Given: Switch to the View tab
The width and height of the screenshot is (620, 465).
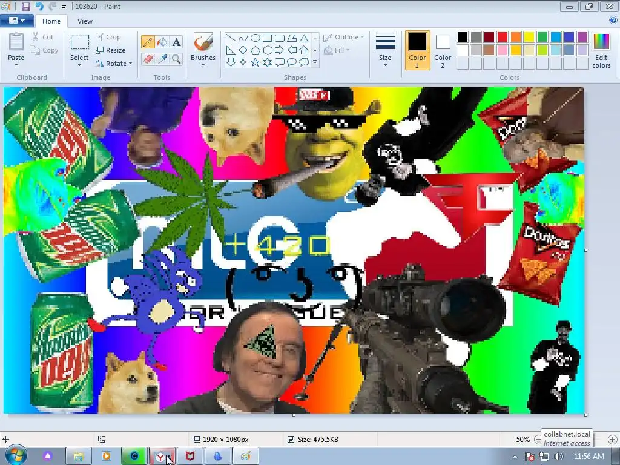Looking at the screenshot, I should click(x=85, y=21).
